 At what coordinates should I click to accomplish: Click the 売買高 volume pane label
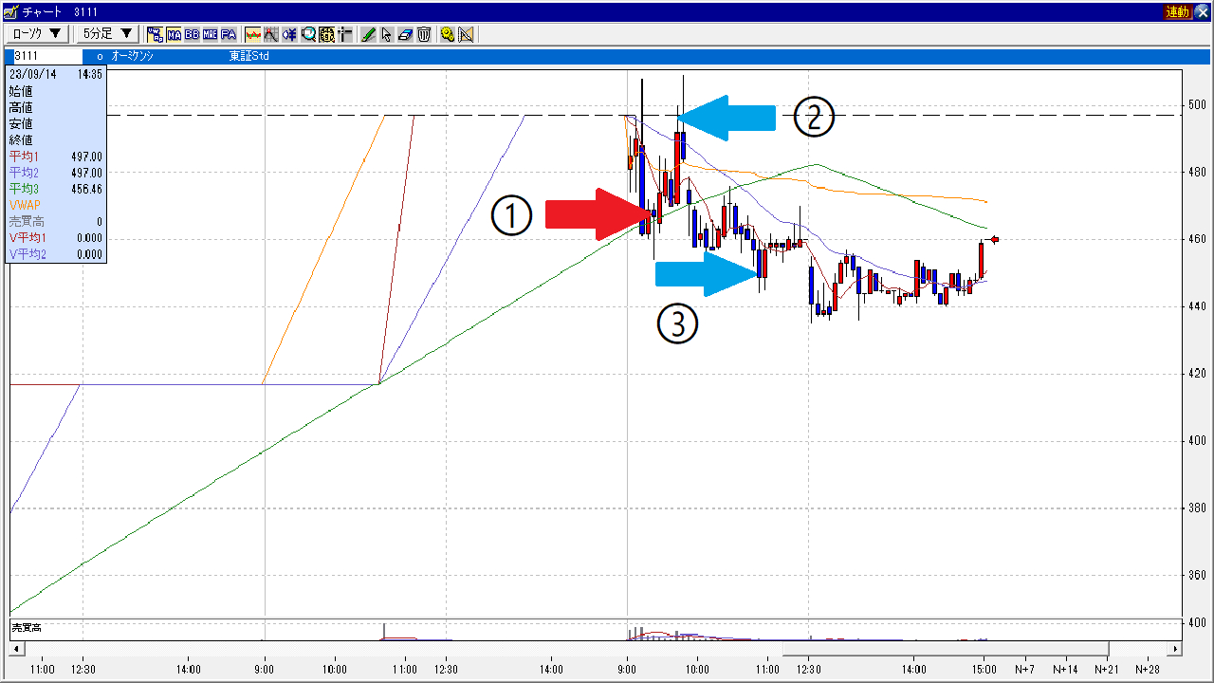pyautogui.click(x=25, y=628)
